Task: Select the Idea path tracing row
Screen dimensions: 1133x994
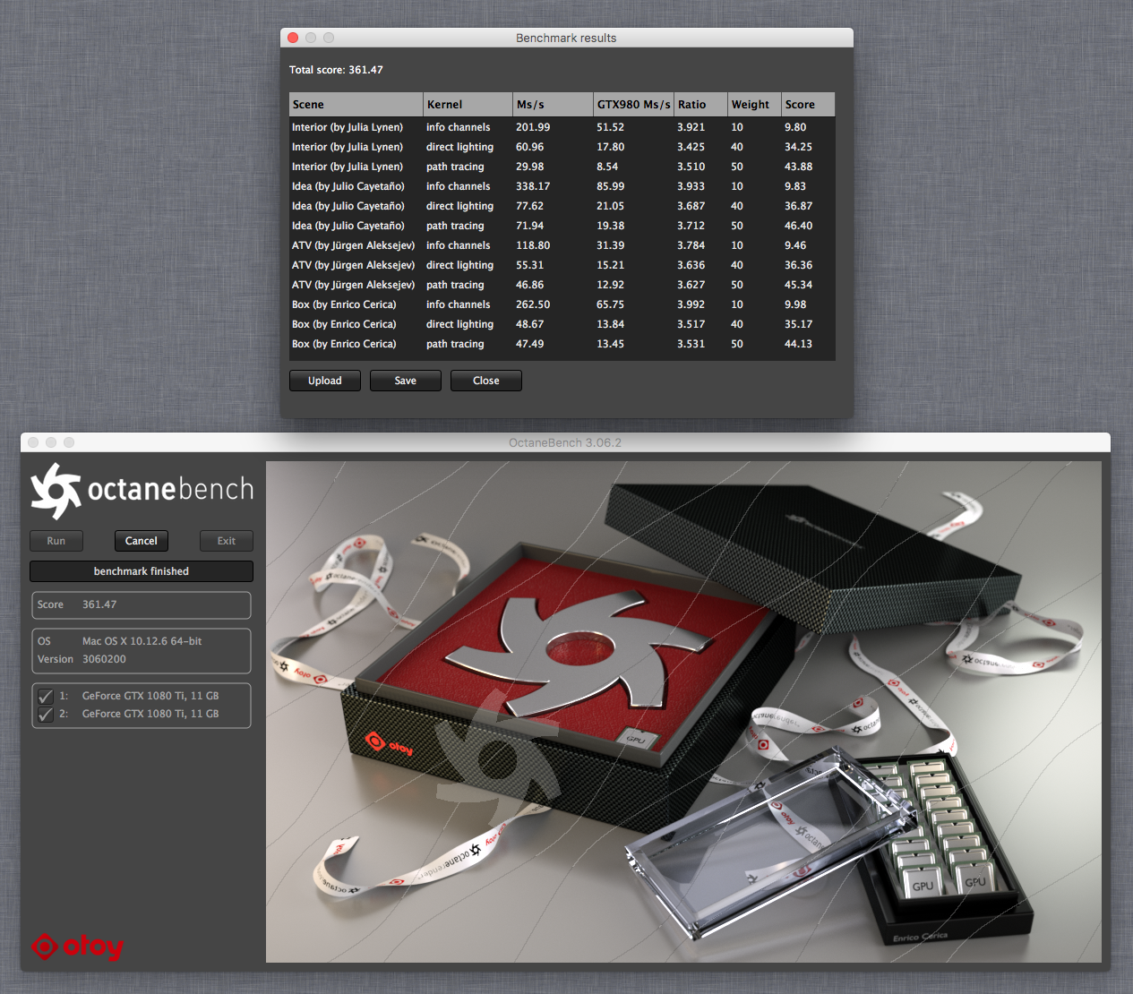Action: [x=562, y=226]
